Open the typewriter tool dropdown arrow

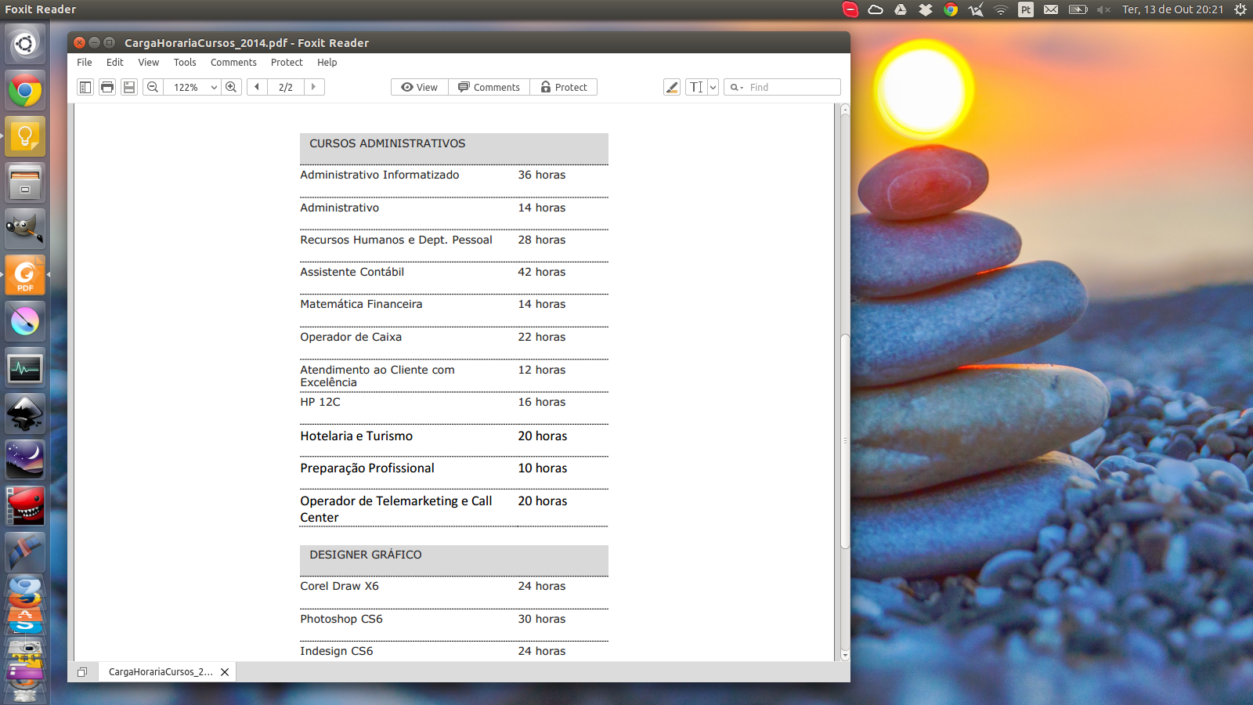click(713, 87)
